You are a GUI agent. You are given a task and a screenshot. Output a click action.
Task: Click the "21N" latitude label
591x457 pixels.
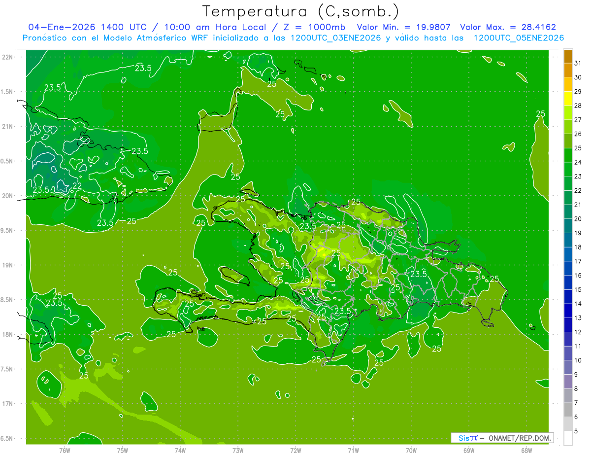click(x=7, y=126)
